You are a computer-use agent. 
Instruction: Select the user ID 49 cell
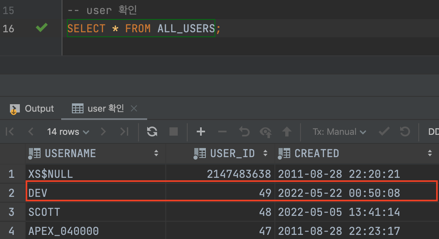220,193
